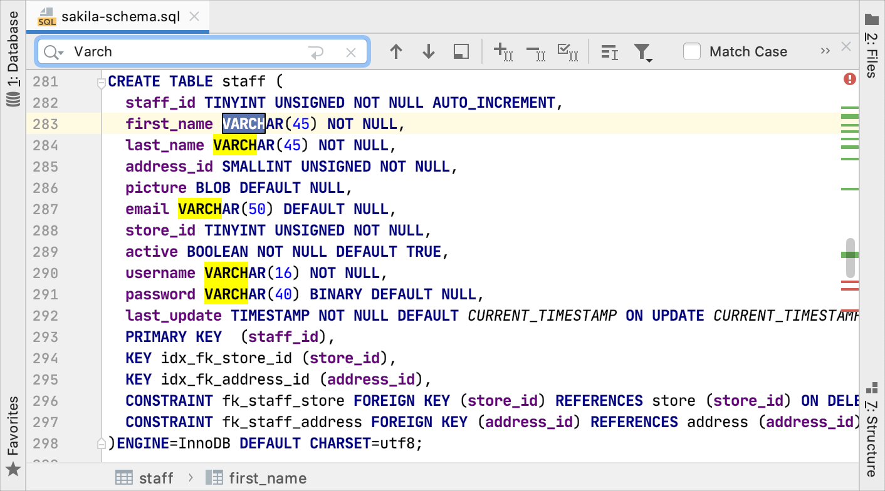Remove the last occurrence selection
The height and width of the screenshot is (491, 885).
536,51
